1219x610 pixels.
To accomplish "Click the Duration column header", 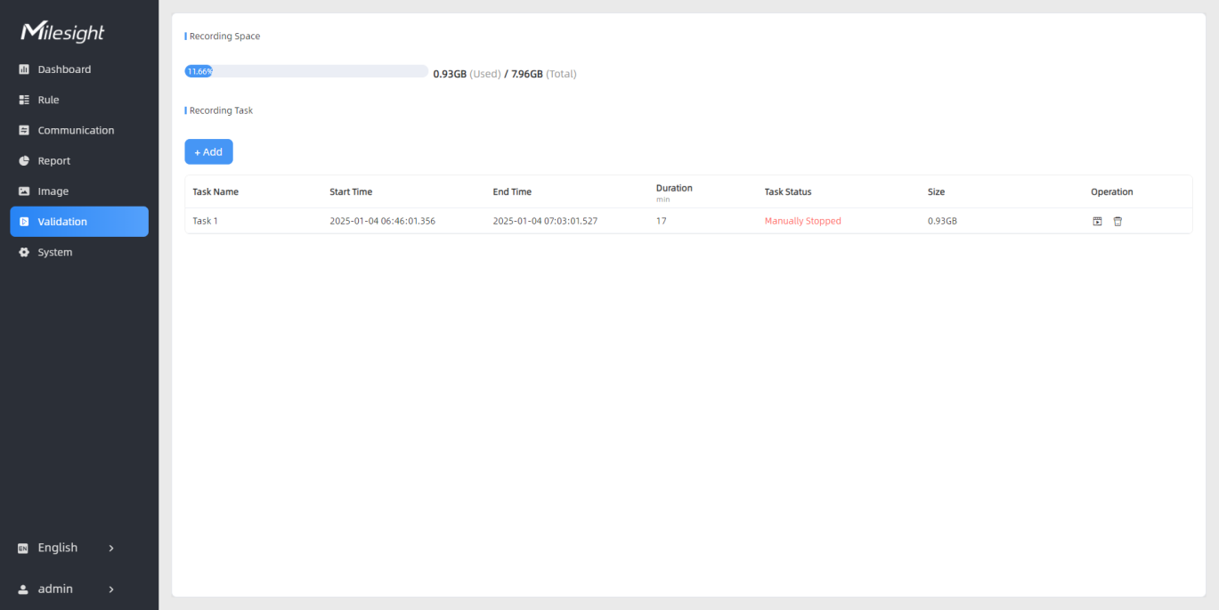I will point(674,188).
